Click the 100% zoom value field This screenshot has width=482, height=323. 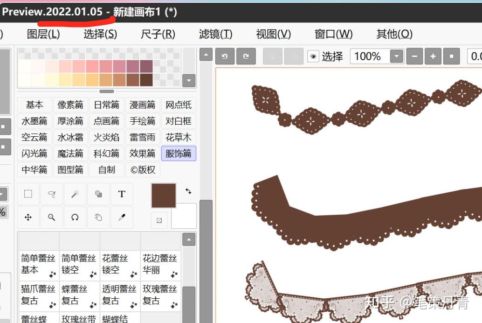[x=370, y=56]
